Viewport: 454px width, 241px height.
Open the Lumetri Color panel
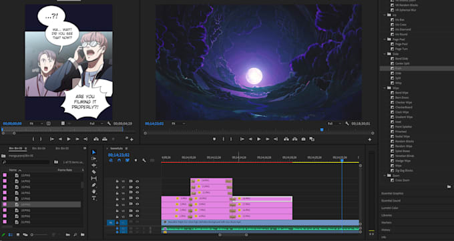tap(390, 208)
